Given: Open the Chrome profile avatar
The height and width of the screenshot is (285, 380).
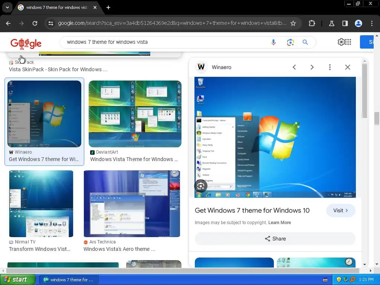Looking at the screenshot, I should point(358,23).
